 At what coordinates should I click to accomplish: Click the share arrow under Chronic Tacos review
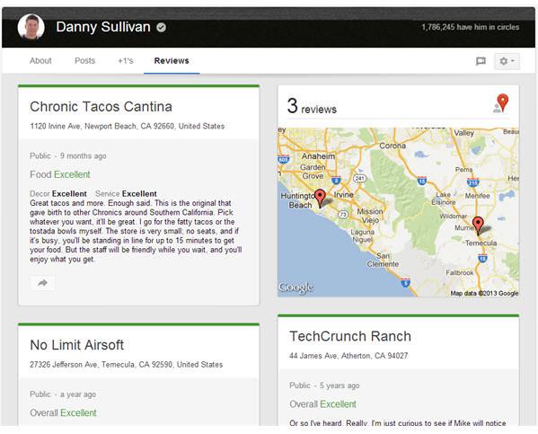pos(42,283)
